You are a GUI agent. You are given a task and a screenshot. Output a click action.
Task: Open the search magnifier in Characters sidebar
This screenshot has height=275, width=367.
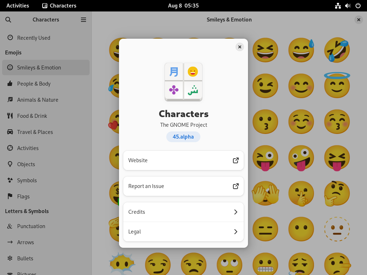click(x=8, y=20)
